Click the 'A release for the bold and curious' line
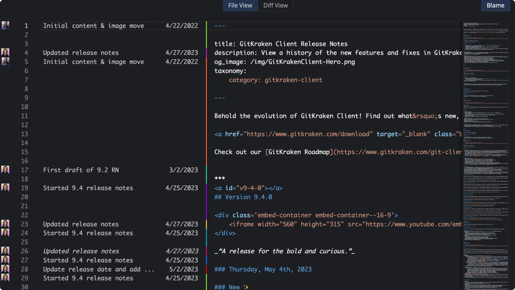This screenshot has height=290, width=515. point(285,251)
